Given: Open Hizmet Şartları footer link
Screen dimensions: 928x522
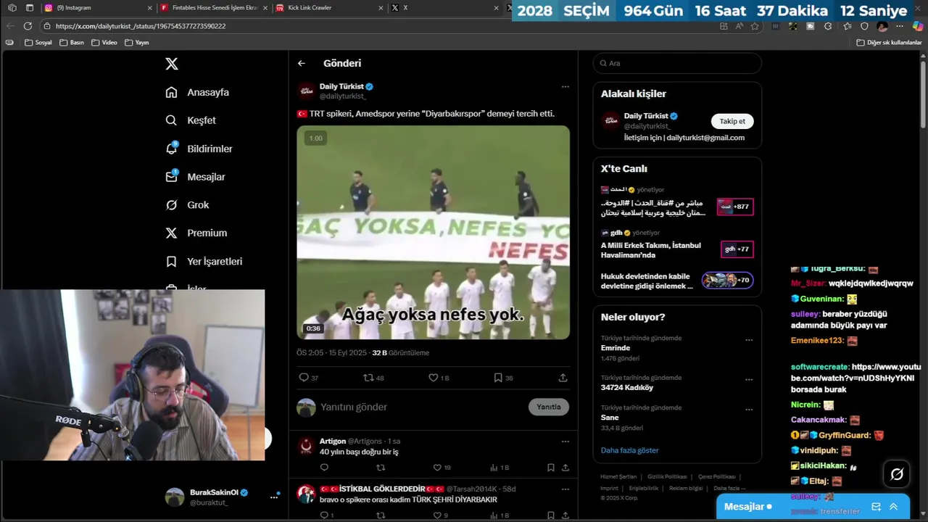Looking at the screenshot, I should (x=618, y=476).
